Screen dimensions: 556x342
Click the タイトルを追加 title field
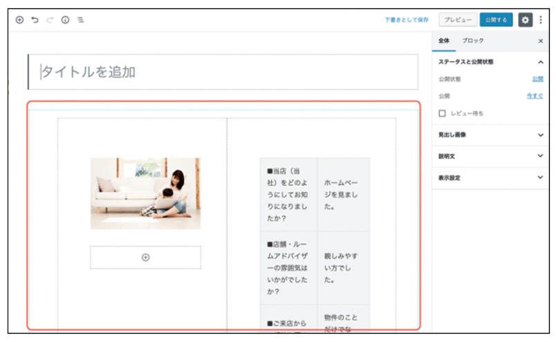[223, 72]
